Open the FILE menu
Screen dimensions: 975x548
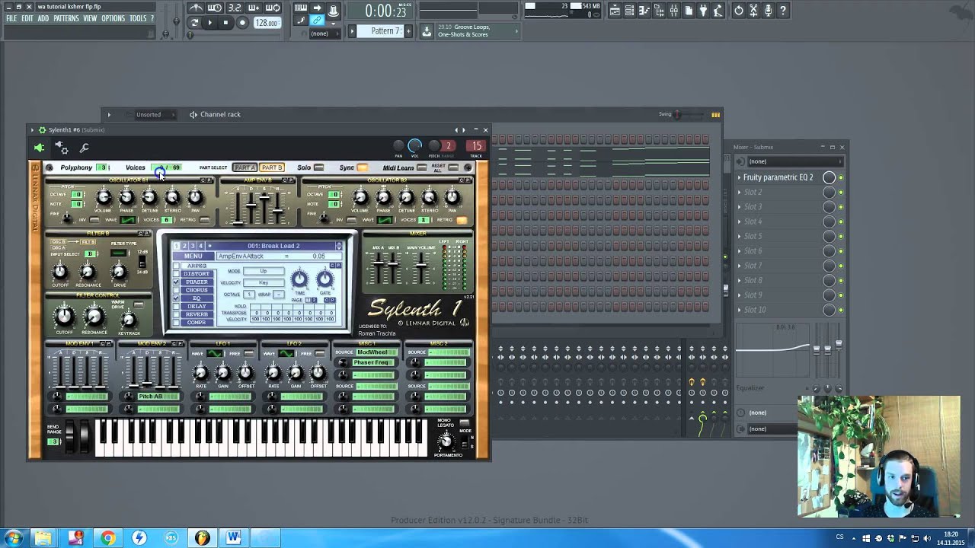[x=11, y=18]
